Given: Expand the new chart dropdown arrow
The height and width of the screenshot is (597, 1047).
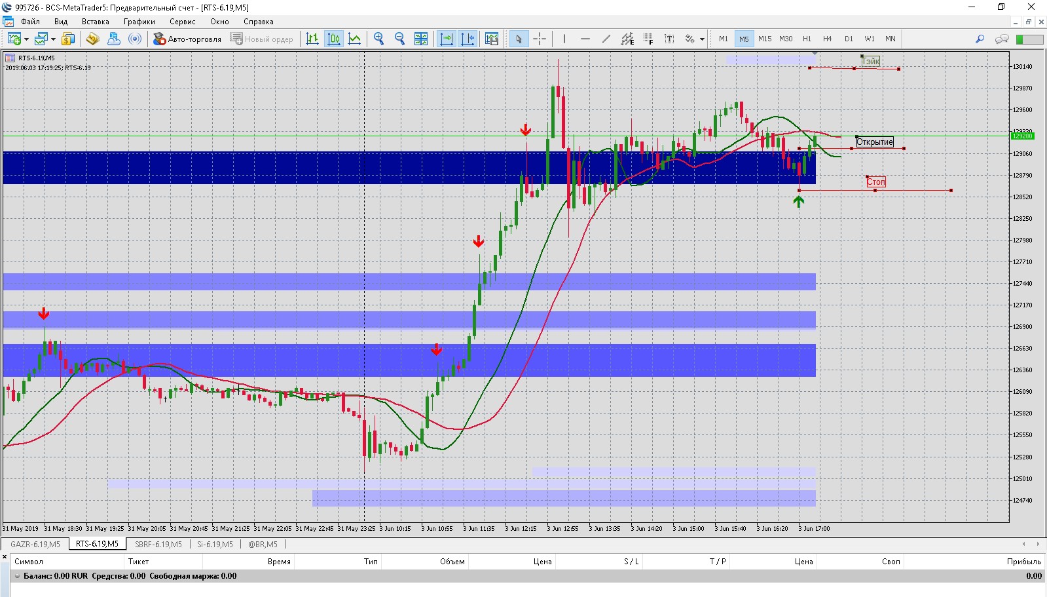Looking at the screenshot, I should [26, 39].
